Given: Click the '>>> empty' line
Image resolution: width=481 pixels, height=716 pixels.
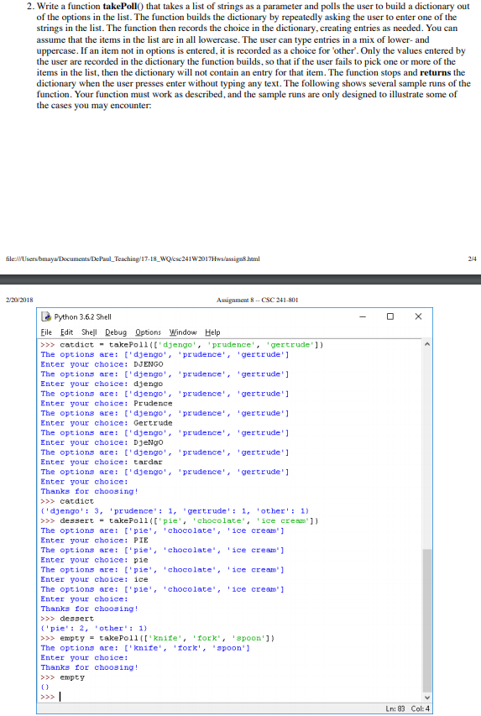Looking at the screenshot, I should pos(63,677).
